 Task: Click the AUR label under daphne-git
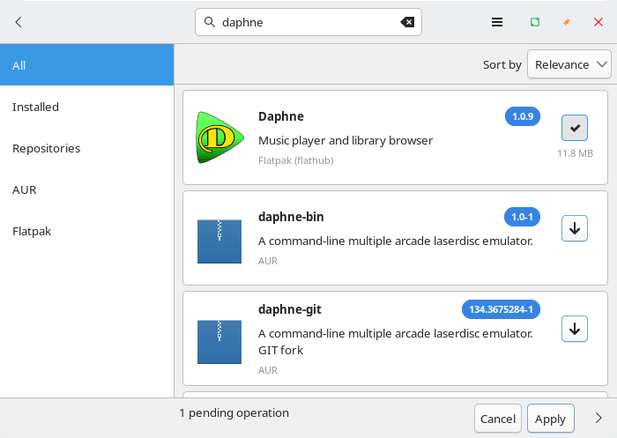coord(268,370)
